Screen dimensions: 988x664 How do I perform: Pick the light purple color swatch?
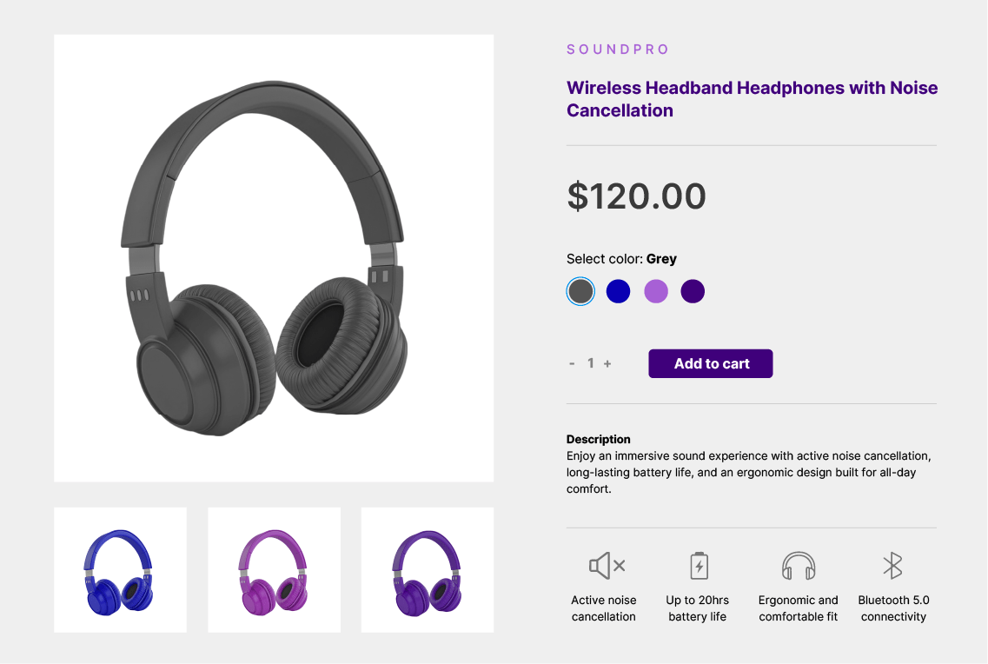(x=656, y=291)
